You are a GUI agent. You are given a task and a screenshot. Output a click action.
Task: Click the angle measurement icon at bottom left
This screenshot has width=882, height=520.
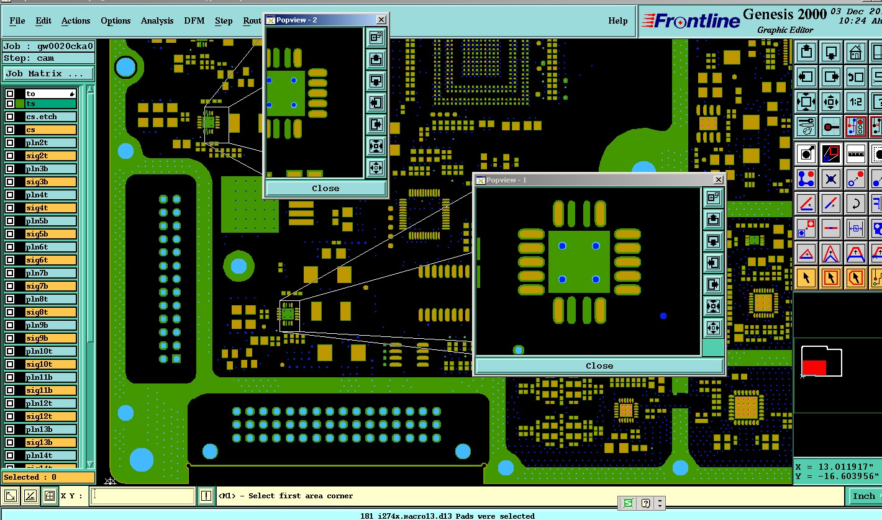pos(30,496)
